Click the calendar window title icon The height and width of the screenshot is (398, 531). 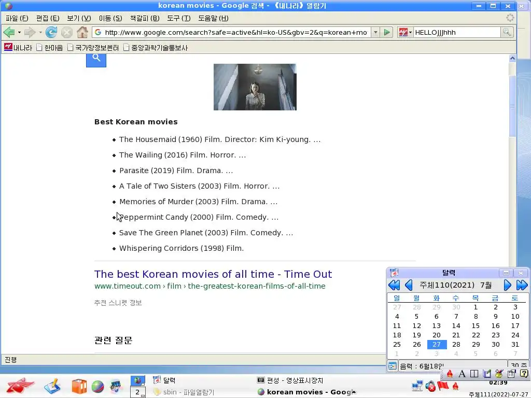[x=394, y=273]
